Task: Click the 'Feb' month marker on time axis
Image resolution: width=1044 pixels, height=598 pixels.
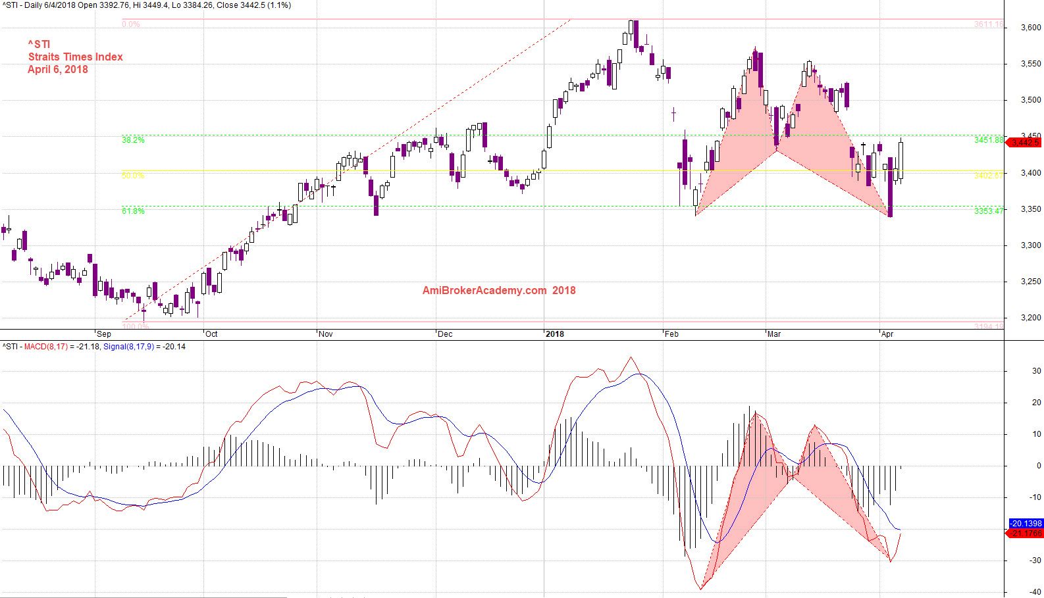Action: click(671, 334)
